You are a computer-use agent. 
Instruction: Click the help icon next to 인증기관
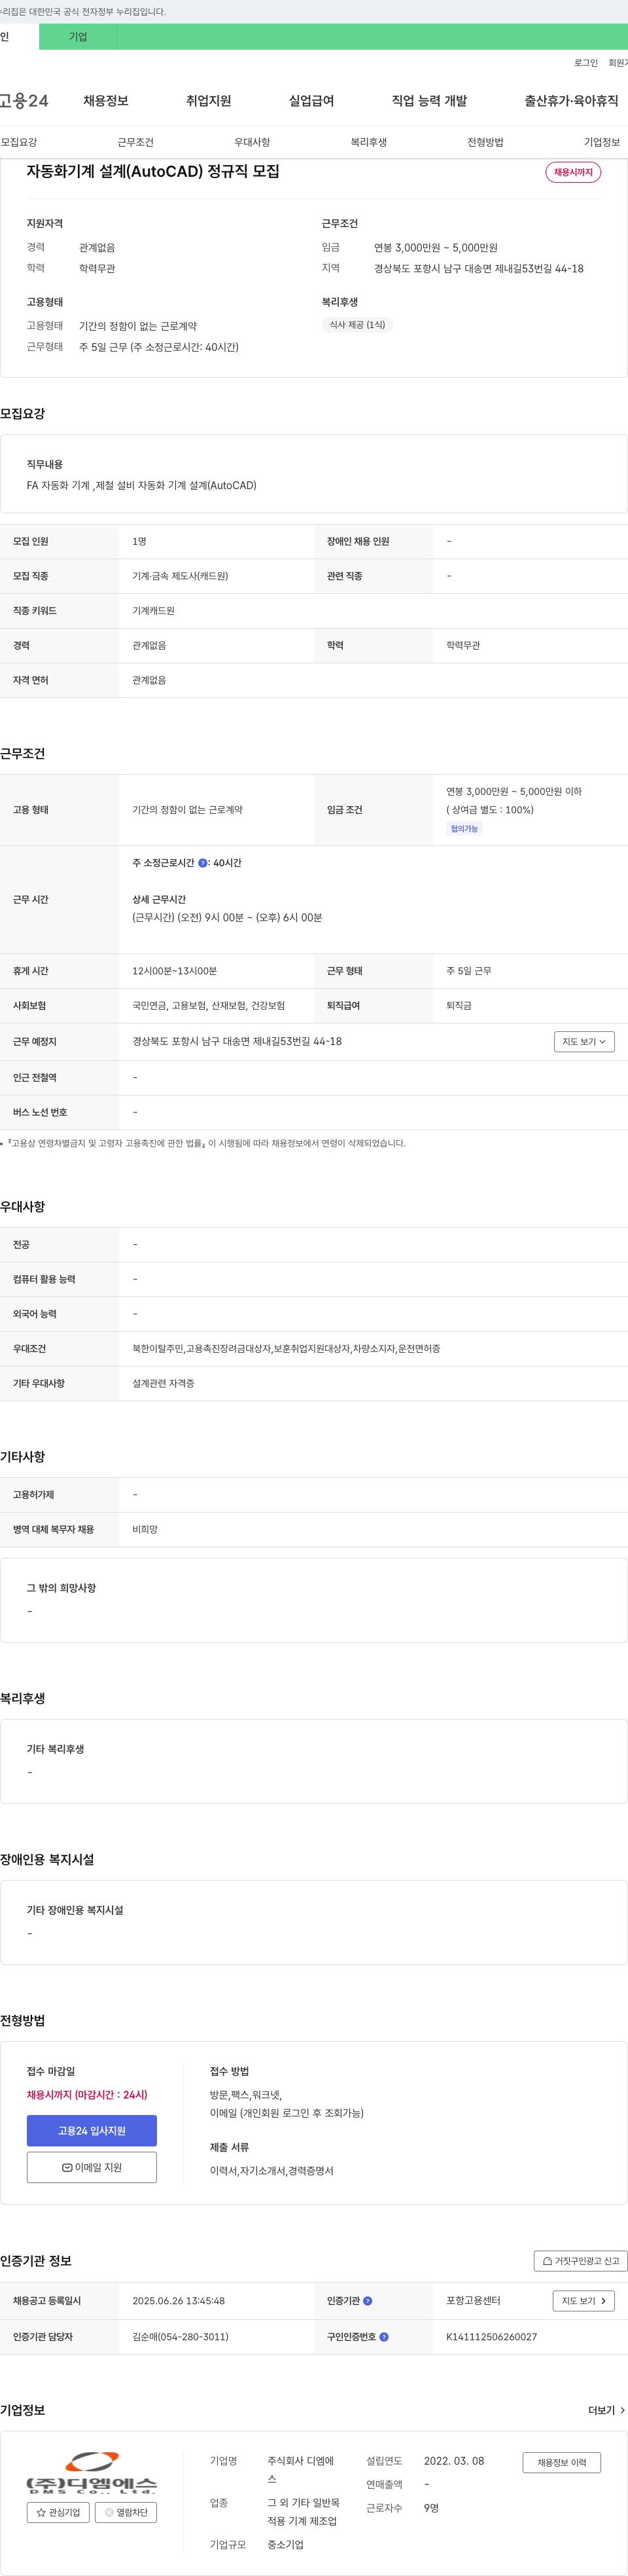pyautogui.click(x=368, y=2301)
